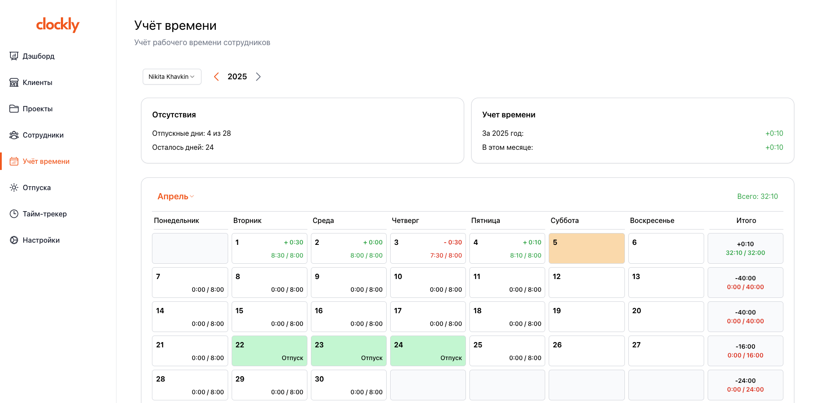The width and height of the screenshot is (818, 403).
Task: Click the first week total summary cell
Action: (x=745, y=248)
